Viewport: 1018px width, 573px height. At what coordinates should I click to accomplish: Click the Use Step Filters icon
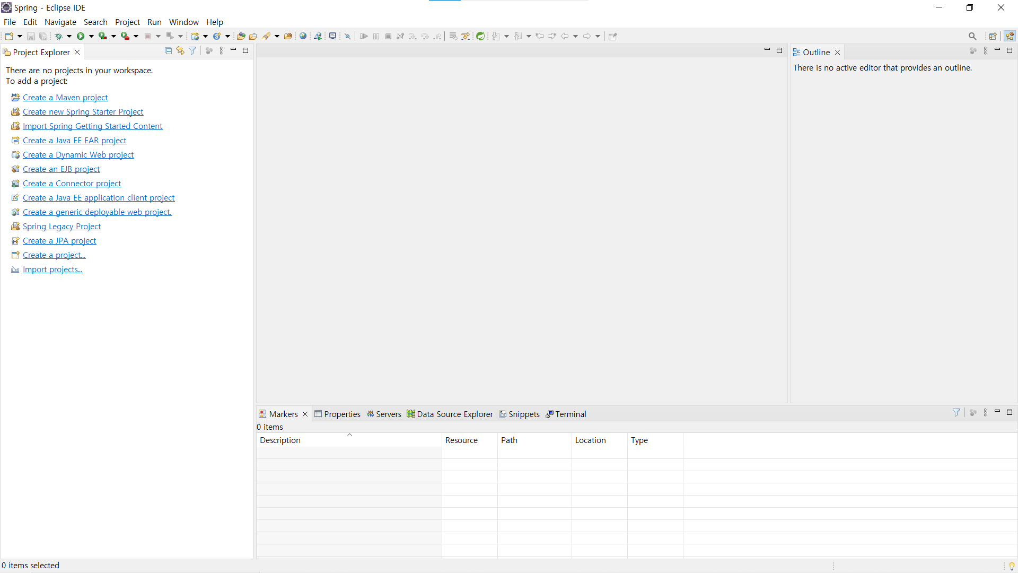click(466, 36)
